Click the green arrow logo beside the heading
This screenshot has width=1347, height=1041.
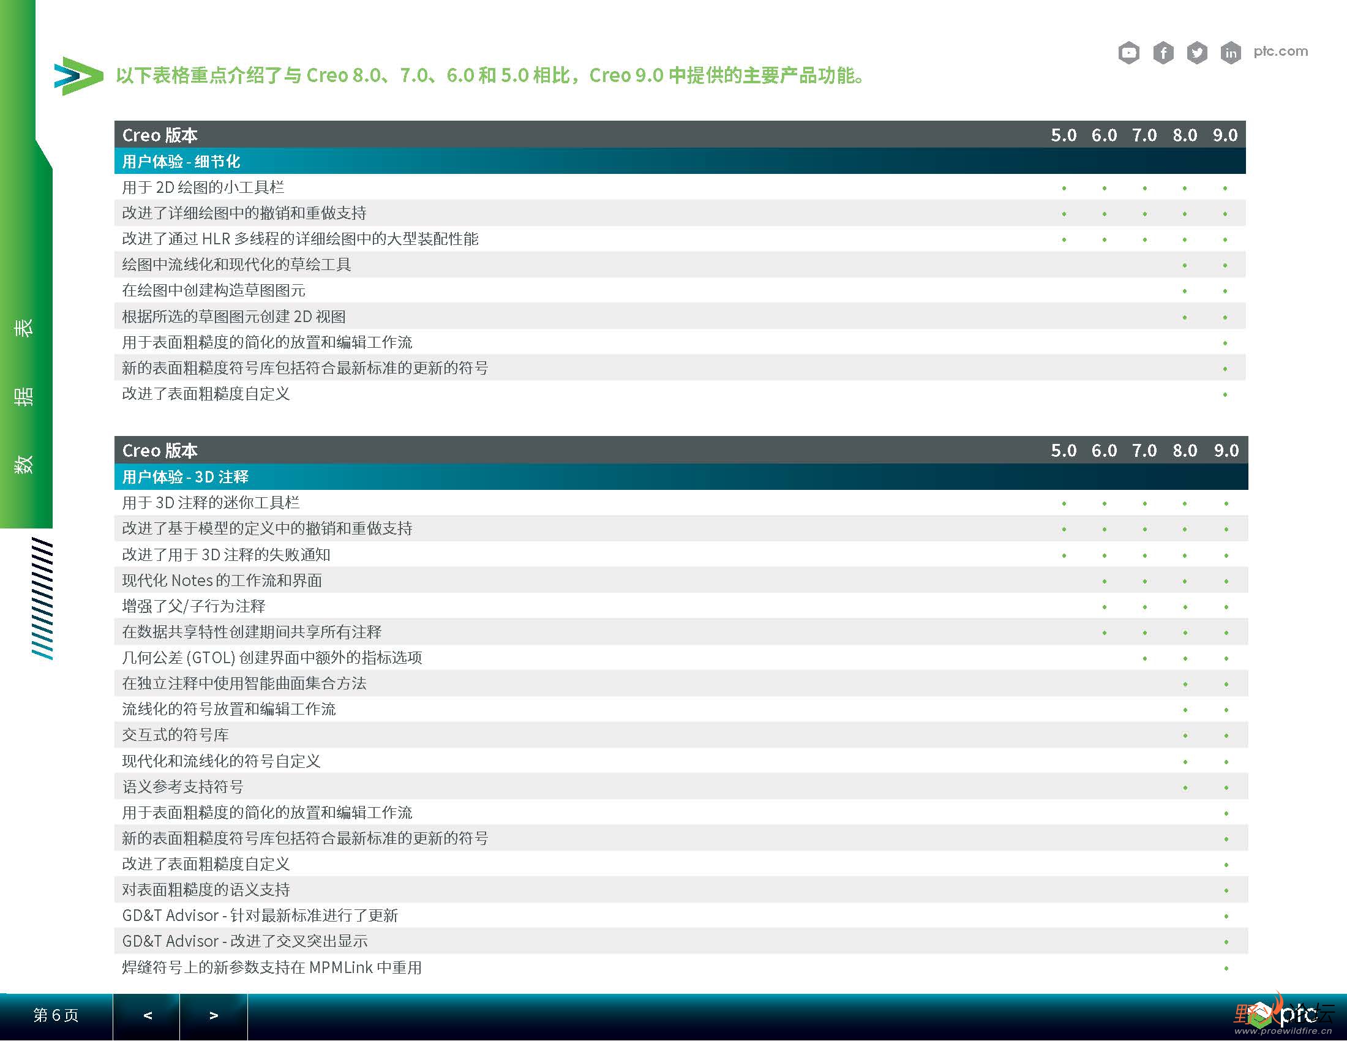78,76
